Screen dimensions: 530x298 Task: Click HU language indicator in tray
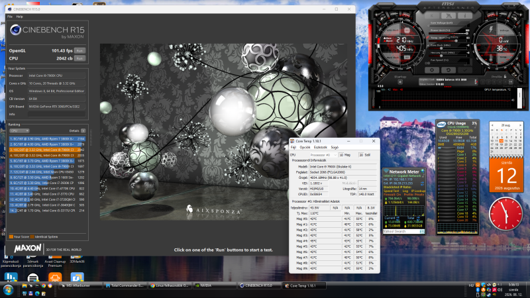[471, 285]
